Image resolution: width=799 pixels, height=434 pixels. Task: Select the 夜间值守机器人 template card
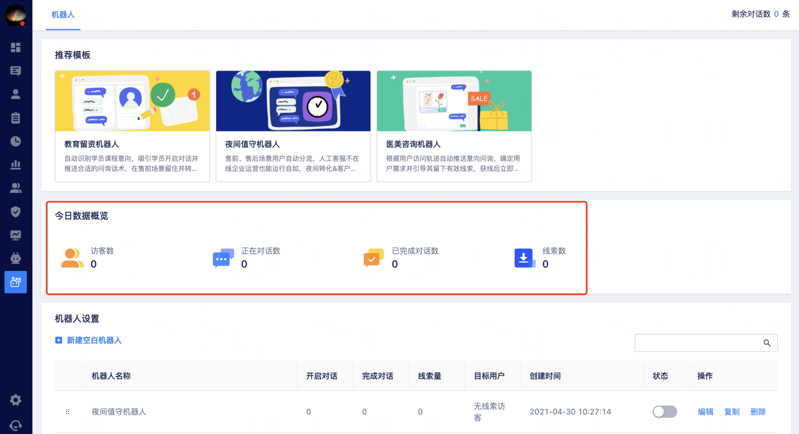tap(293, 126)
